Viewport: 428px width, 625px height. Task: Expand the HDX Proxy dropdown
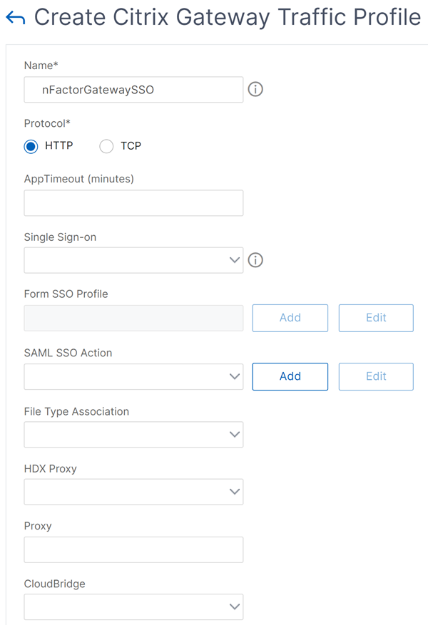pyautogui.click(x=133, y=492)
